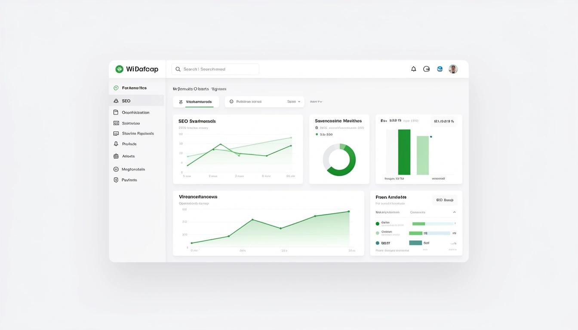The height and width of the screenshot is (330, 578).
Task: Click the SEO sidebar icon
Action: [x=116, y=101]
